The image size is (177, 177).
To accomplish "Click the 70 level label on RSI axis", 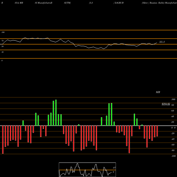I will [2, 41].
